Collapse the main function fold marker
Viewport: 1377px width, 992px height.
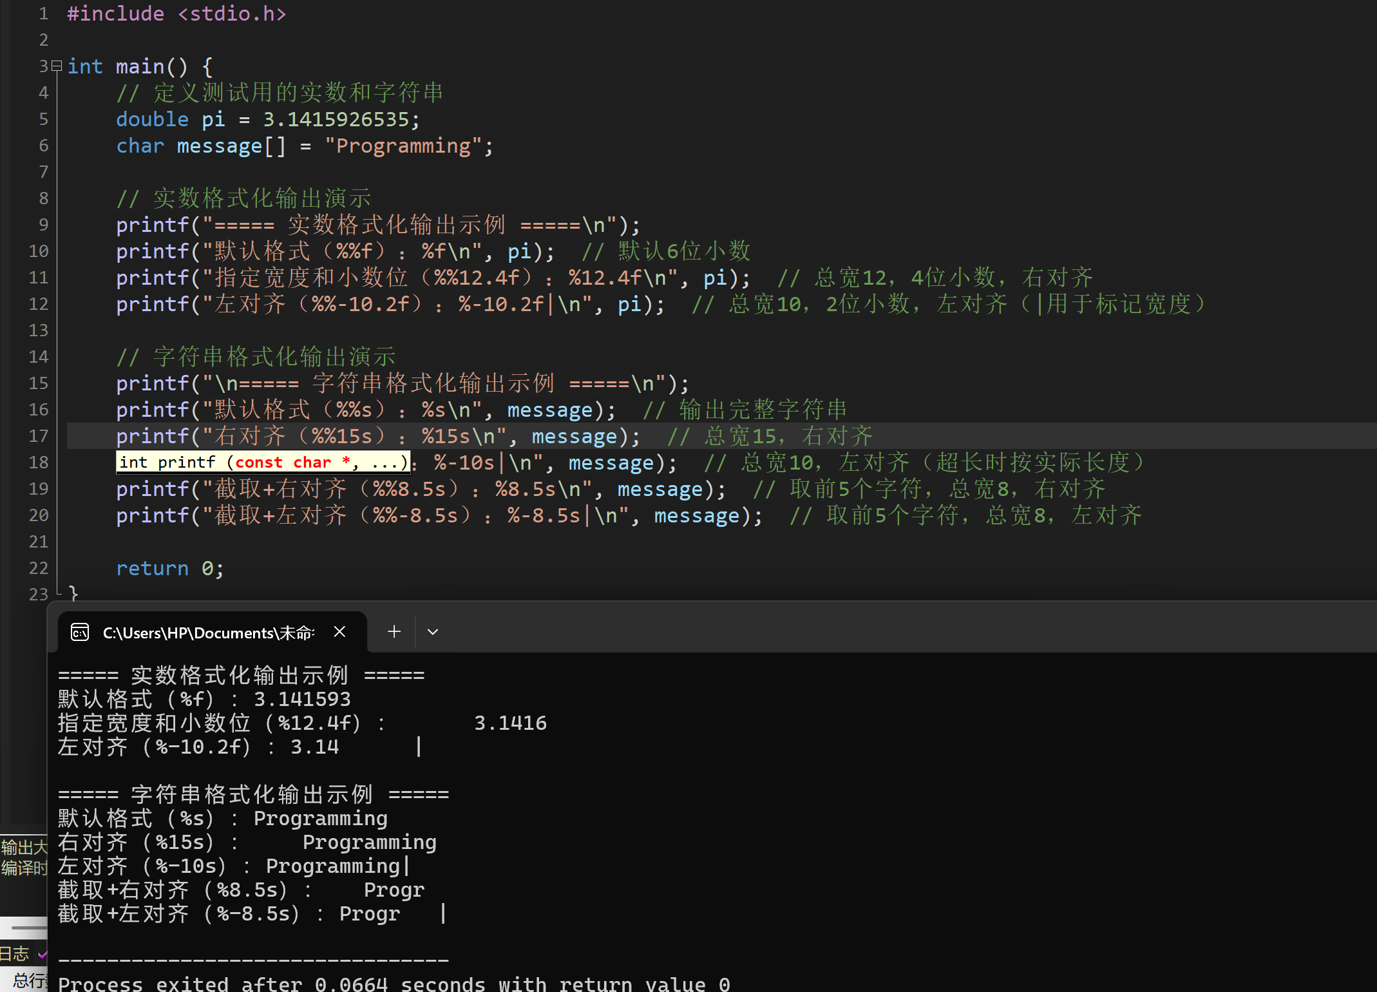point(57,66)
